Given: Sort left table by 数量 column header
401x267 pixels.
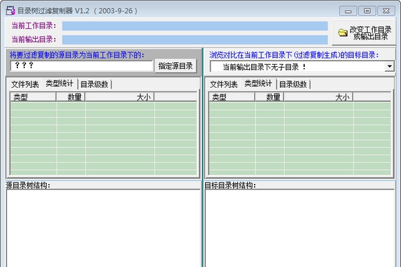Looking at the screenshot, I should tap(71, 97).
